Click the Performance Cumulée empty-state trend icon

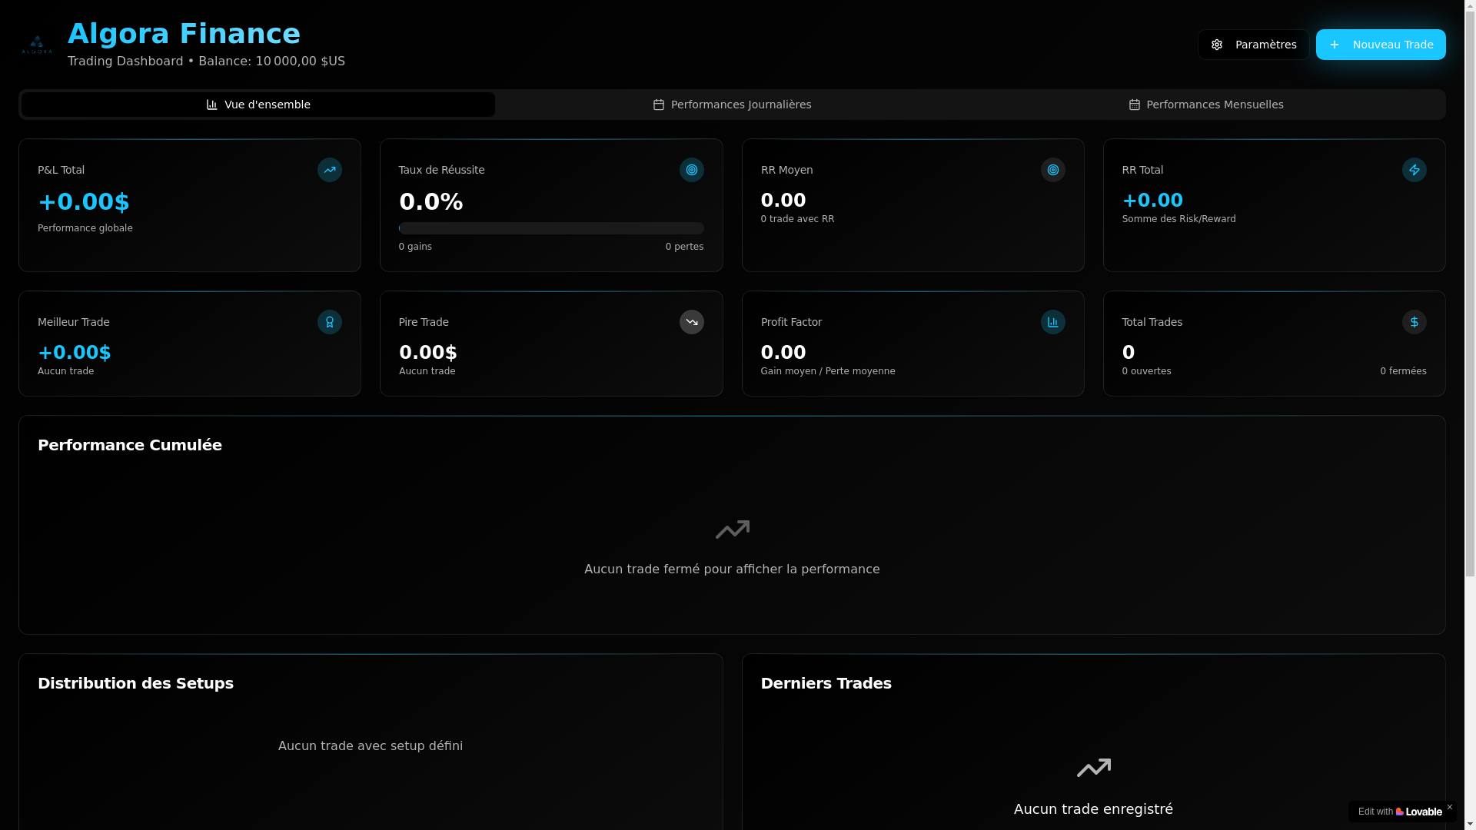tap(733, 530)
